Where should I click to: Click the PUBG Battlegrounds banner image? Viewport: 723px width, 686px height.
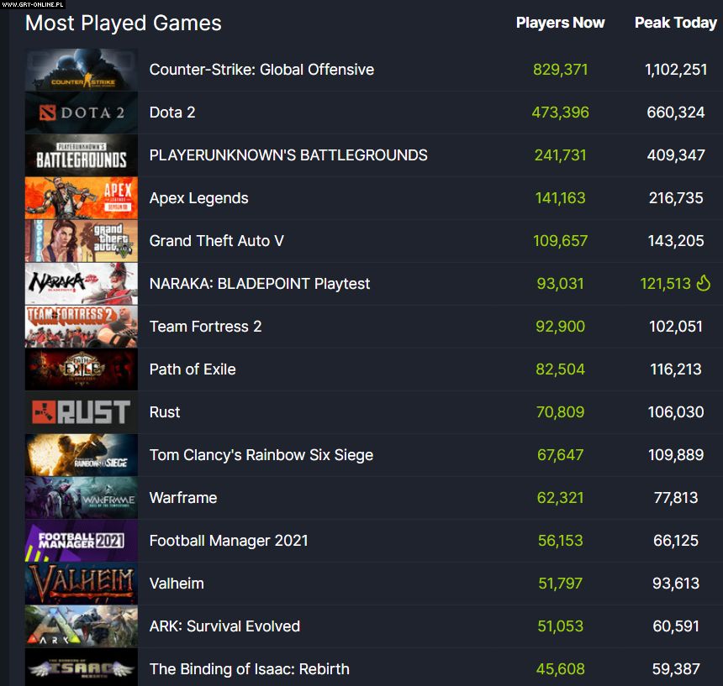click(x=81, y=156)
